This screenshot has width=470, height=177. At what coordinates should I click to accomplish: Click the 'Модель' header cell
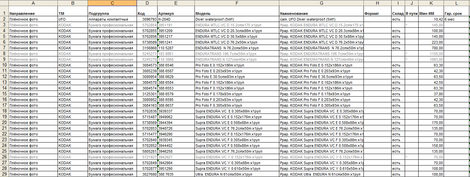point(237,11)
